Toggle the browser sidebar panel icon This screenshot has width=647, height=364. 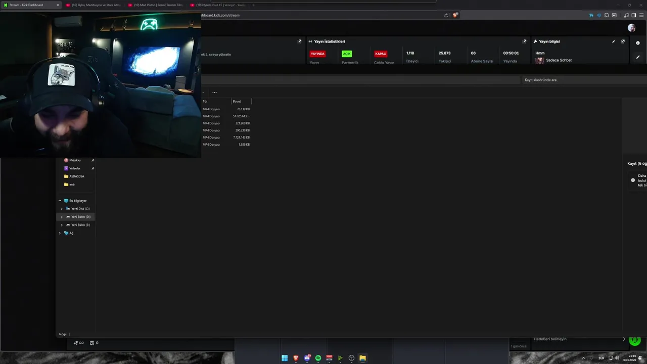[634, 15]
